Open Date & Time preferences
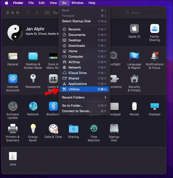Image resolution: width=173 pixels, height=178 pixels. [x=53, y=131]
